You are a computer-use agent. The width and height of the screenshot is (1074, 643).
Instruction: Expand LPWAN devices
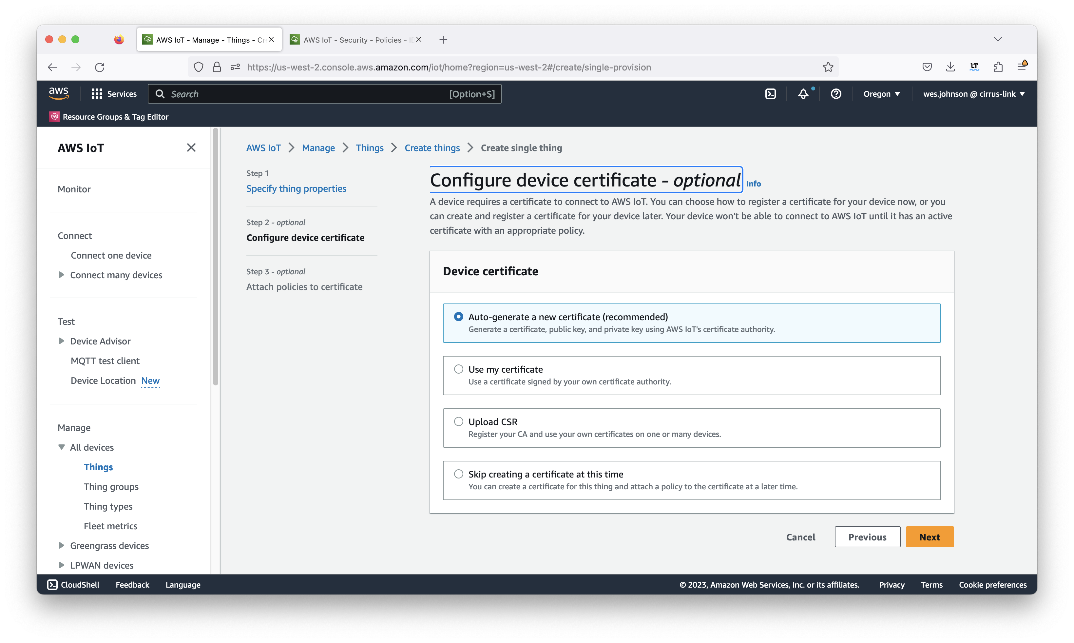point(61,565)
